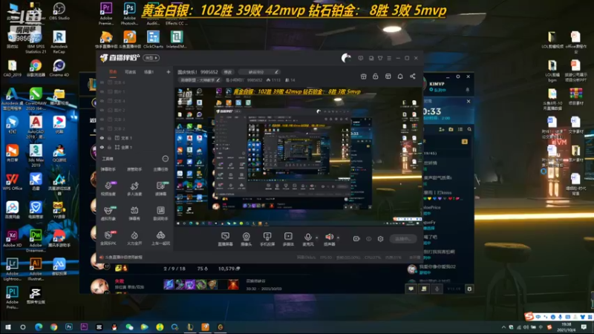The image size is (594, 334).
Task: Toggle visibility of the 文本 3 layer
Action: 102,119
